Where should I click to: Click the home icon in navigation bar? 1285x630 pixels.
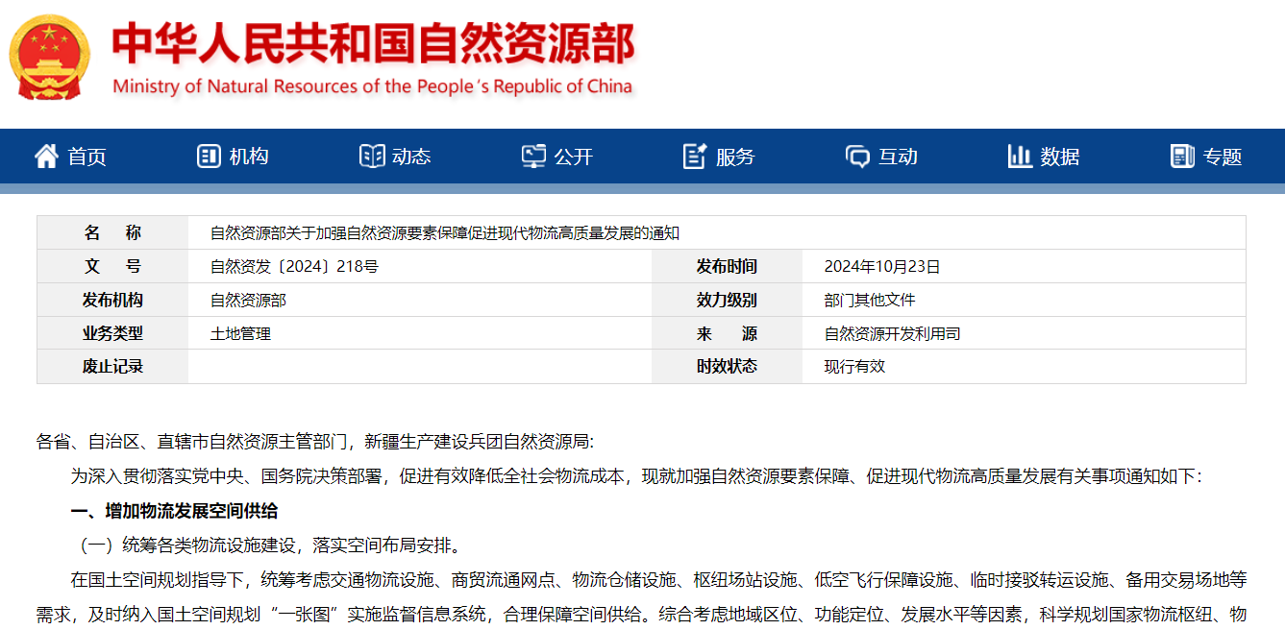(46, 157)
